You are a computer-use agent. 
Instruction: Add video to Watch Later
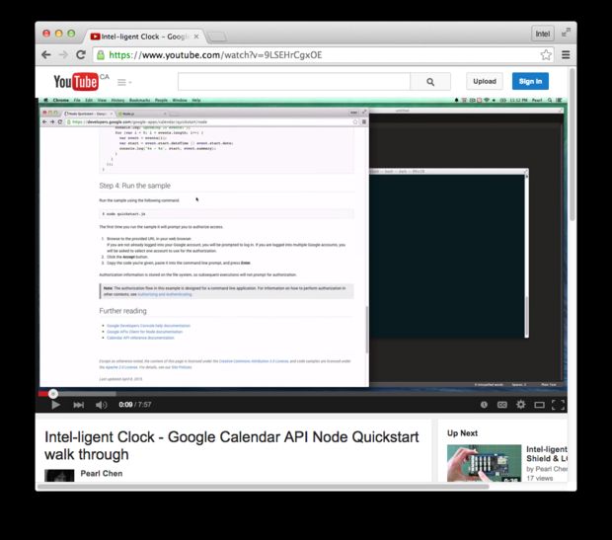[x=484, y=405]
